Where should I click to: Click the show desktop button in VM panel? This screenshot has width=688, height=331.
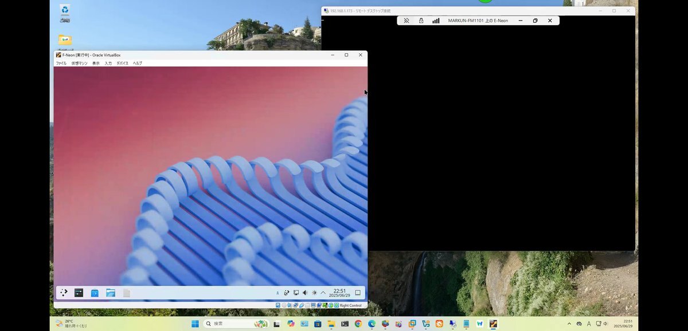(358, 293)
